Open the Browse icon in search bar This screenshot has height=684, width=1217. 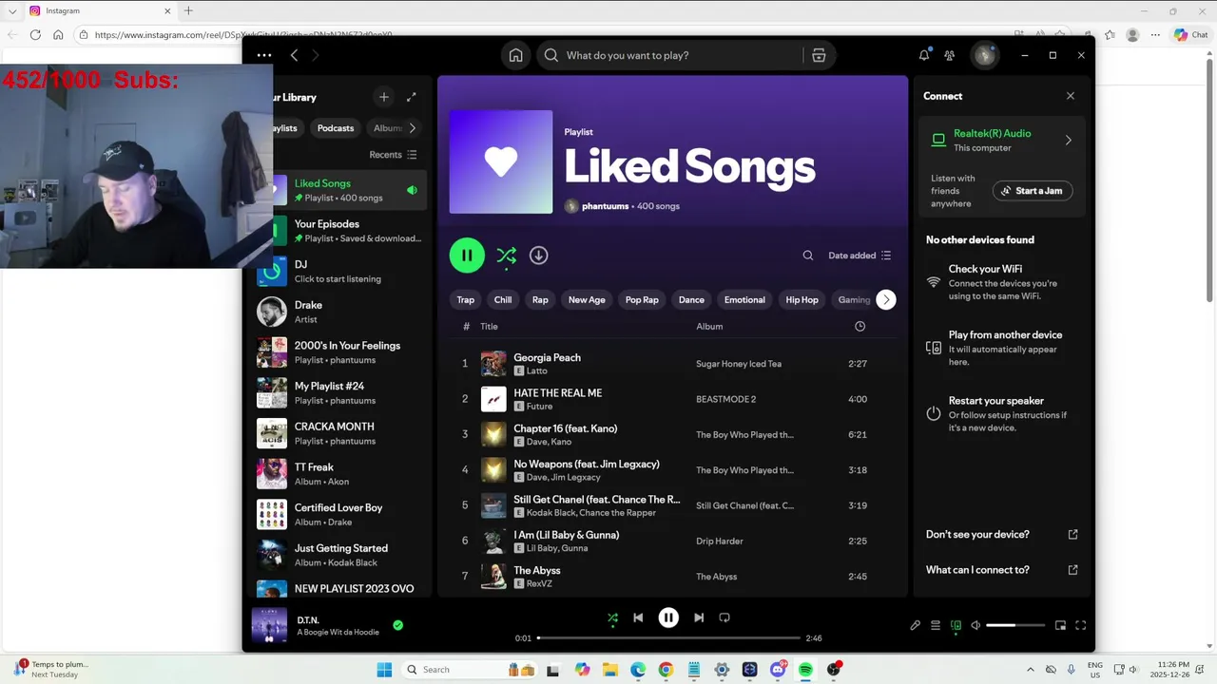point(819,55)
